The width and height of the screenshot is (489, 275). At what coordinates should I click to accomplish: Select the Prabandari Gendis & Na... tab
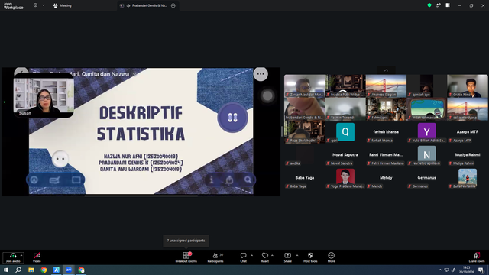click(147, 5)
